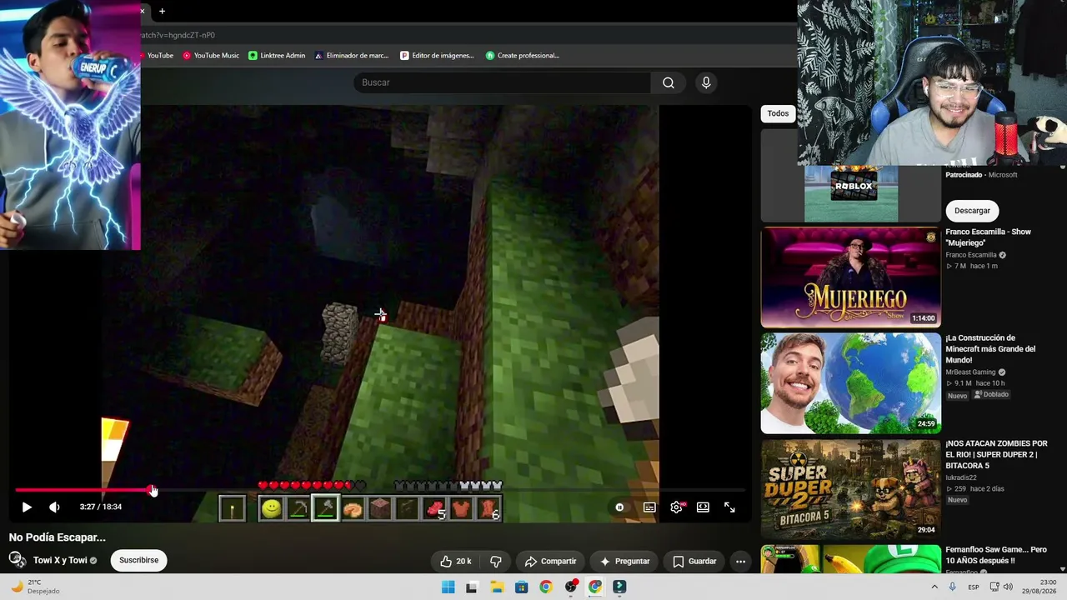Open the more actions menu below video
The image size is (1067, 600).
click(x=740, y=561)
